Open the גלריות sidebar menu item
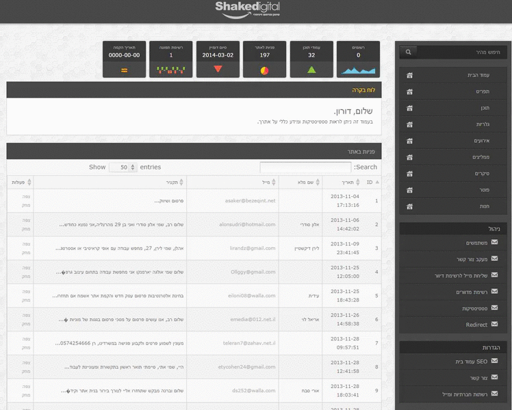512x410 pixels. (x=453, y=124)
